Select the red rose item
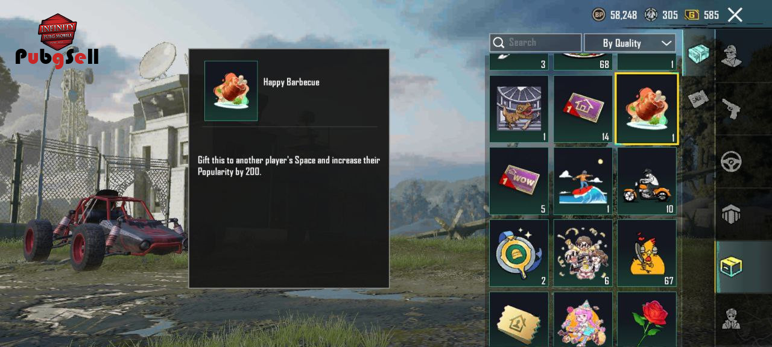This screenshot has width=772, height=347. (647, 319)
